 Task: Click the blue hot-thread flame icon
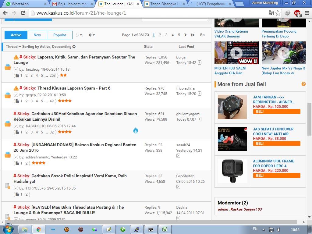click(x=136, y=130)
